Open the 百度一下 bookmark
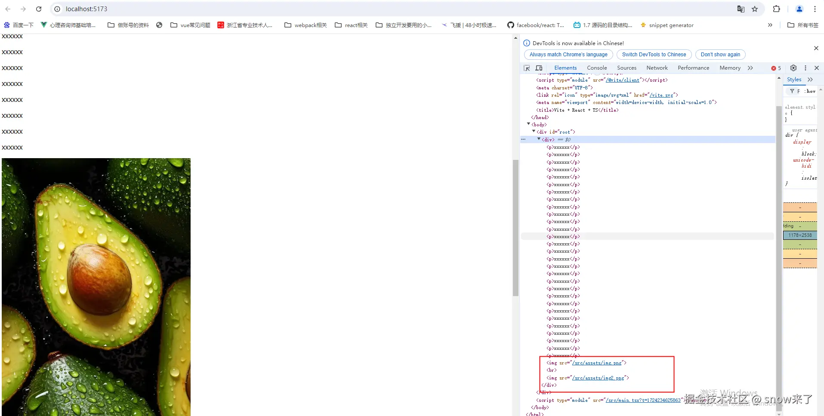Image resolution: width=824 pixels, height=416 pixels. (x=19, y=25)
